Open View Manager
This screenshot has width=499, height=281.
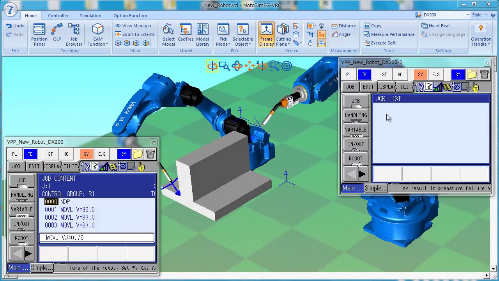(x=133, y=26)
